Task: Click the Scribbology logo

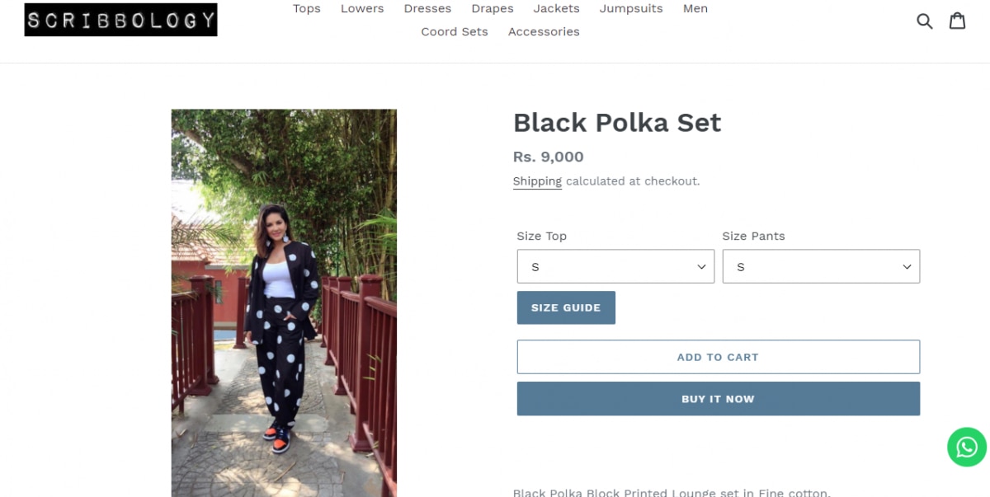Action: [120, 20]
